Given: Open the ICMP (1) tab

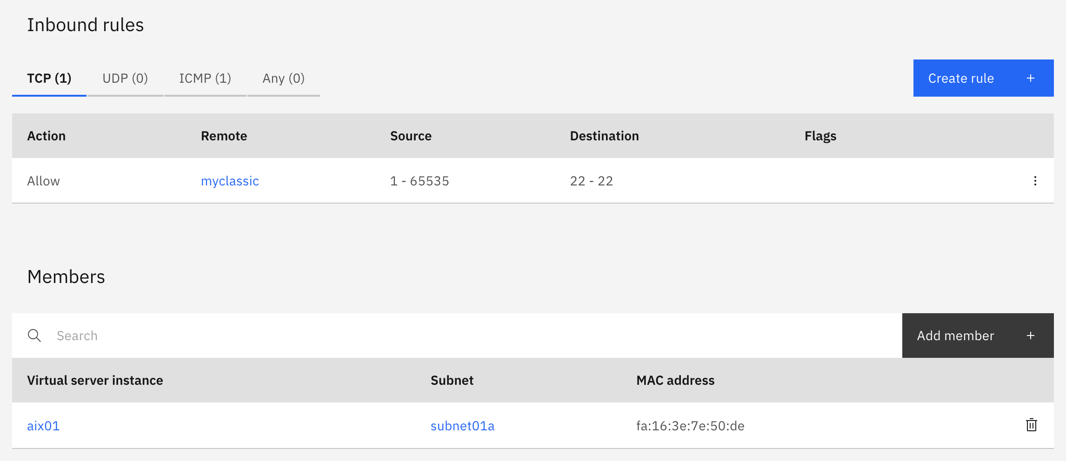Looking at the screenshot, I should coord(205,78).
